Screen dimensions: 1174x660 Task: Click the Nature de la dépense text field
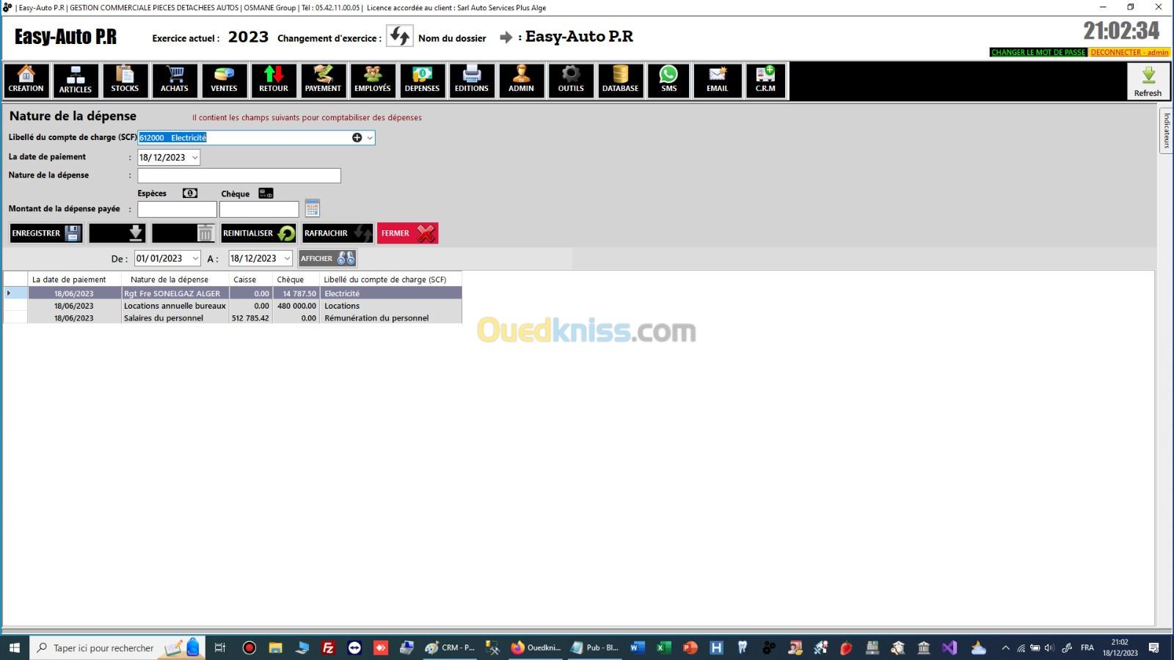[x=239, y=176]
